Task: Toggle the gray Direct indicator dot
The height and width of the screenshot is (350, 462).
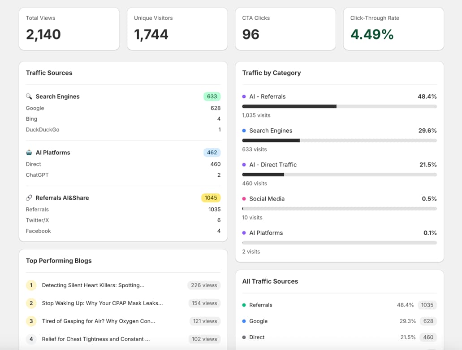Action: click(245, 337)
